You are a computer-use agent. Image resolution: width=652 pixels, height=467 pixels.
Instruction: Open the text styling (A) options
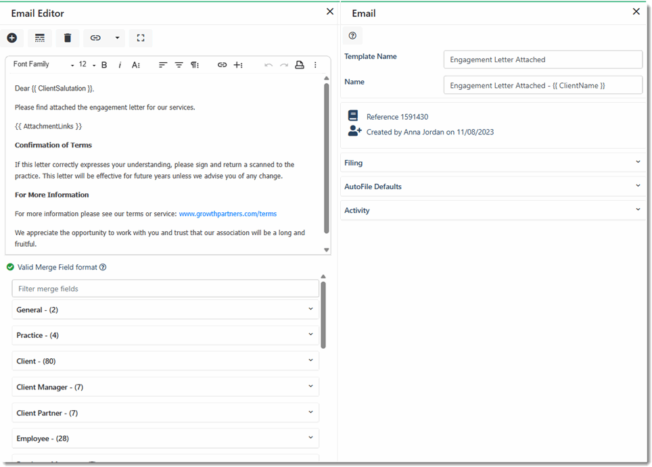coord(136,65)
